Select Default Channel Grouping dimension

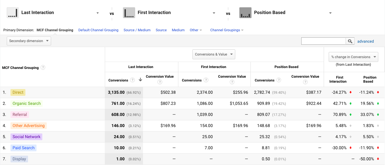pos(98,30)
